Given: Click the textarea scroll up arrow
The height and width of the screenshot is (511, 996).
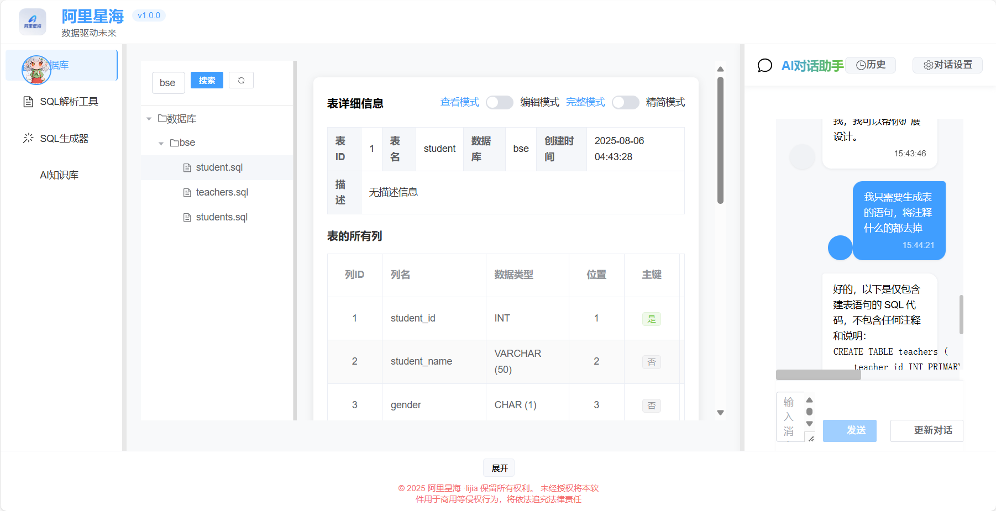Looking at the screenshot, I should tap(809, 400).
